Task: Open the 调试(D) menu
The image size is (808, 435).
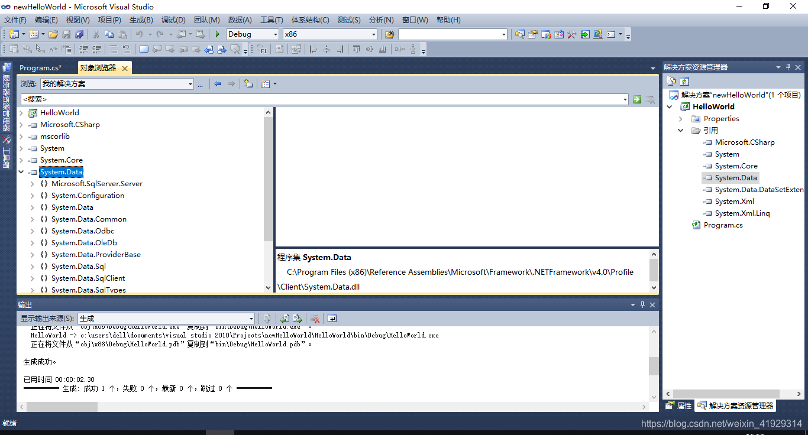Action: point(173,20)
